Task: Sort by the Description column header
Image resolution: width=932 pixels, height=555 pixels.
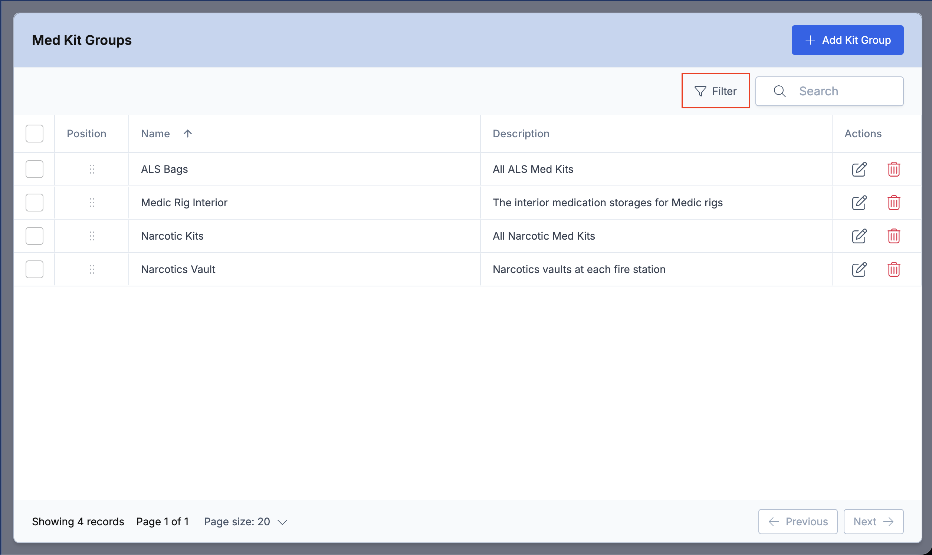Action: click(x=521, y=134)
